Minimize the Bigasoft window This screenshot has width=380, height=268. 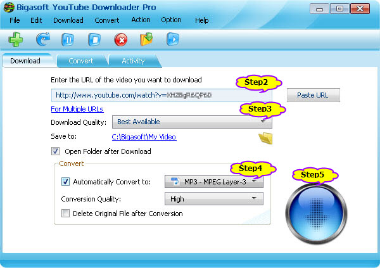[319, 9]
